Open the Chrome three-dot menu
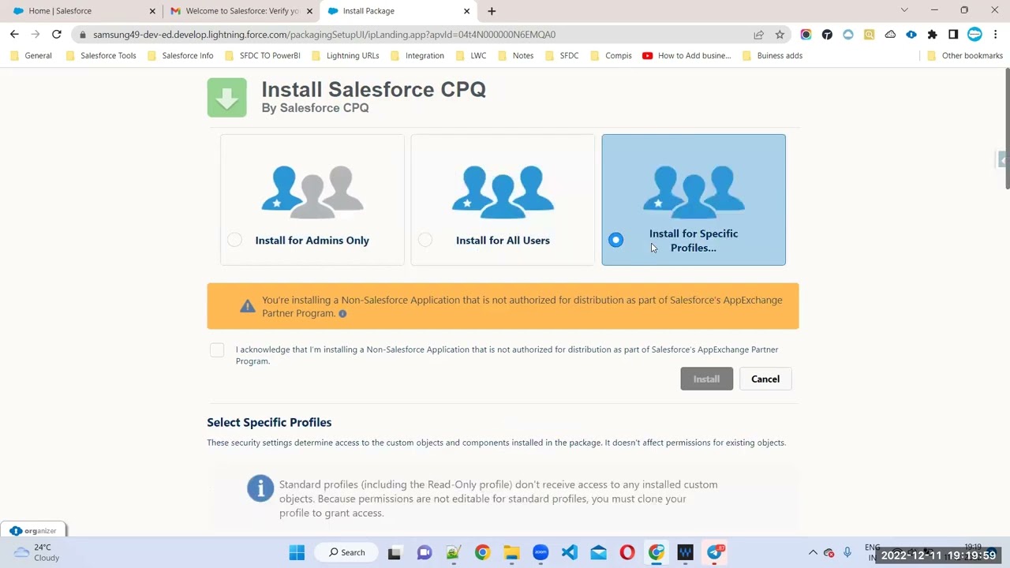The height and width of the screenshot is (568, 1010). pos(996,35)
